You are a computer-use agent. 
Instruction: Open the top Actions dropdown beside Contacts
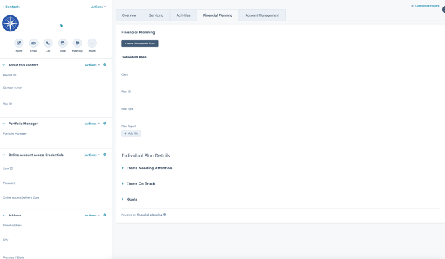click(98, 7)
